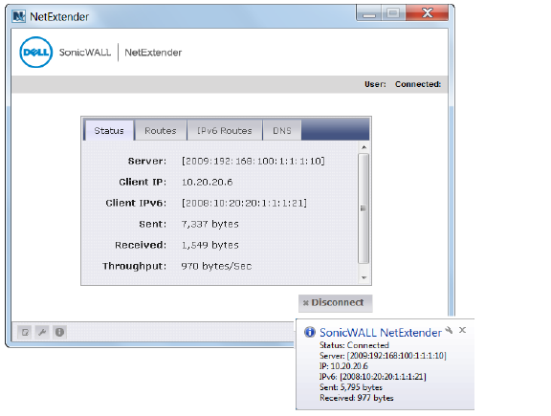This screenshot has width=551, height=416.
Task: Click the notification balloon wrench options icon
Action: [x=449, y=330]
